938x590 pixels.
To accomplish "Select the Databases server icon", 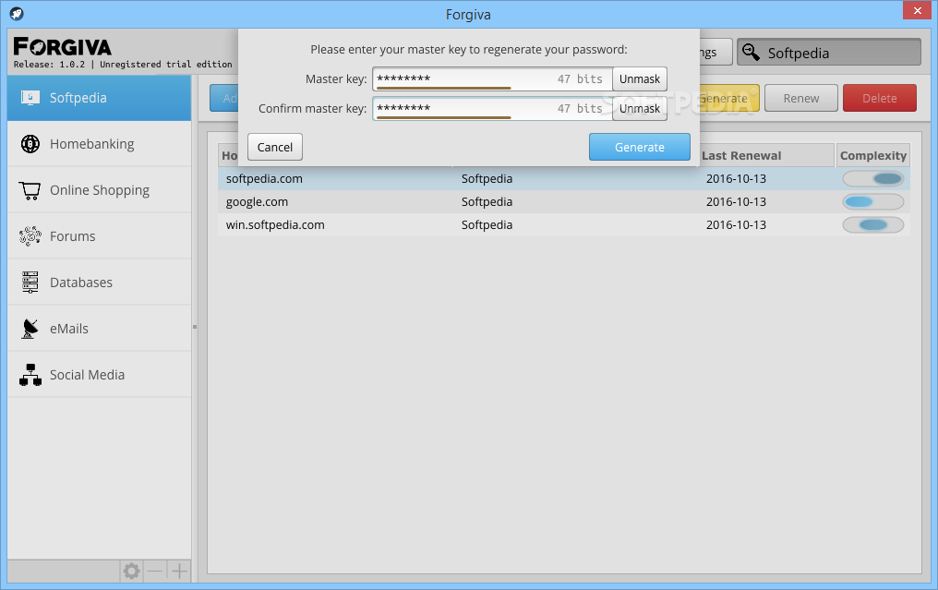I will 30,283.
